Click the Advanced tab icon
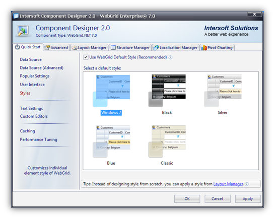275x219 pixels. [47, 48]
